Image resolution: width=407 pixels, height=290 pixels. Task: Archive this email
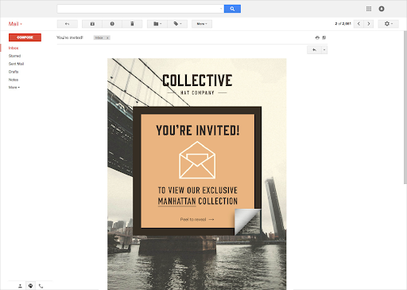(x=92, y=24)
